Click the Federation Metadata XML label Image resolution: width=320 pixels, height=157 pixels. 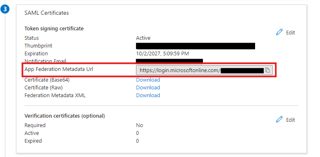pos(55,95)
